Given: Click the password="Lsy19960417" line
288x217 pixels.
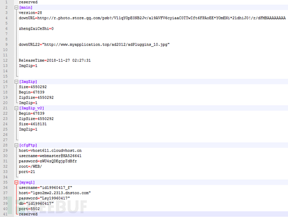Looking at the screenshot, I should point(44,198).
